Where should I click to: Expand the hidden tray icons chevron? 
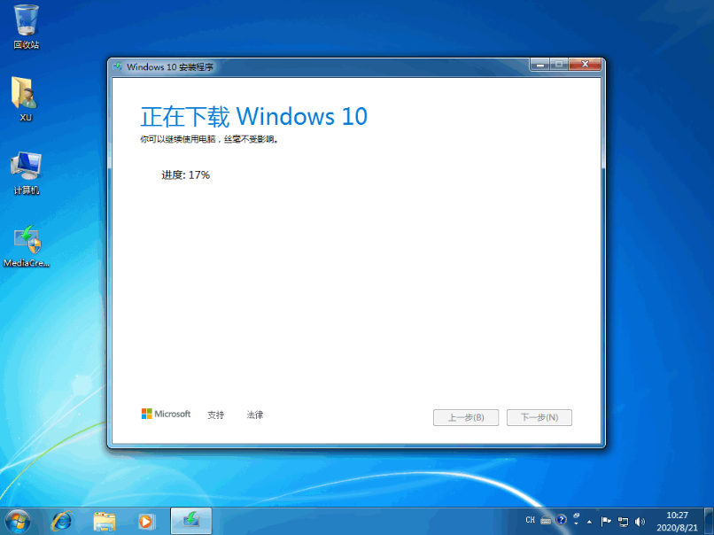[589, 521]
